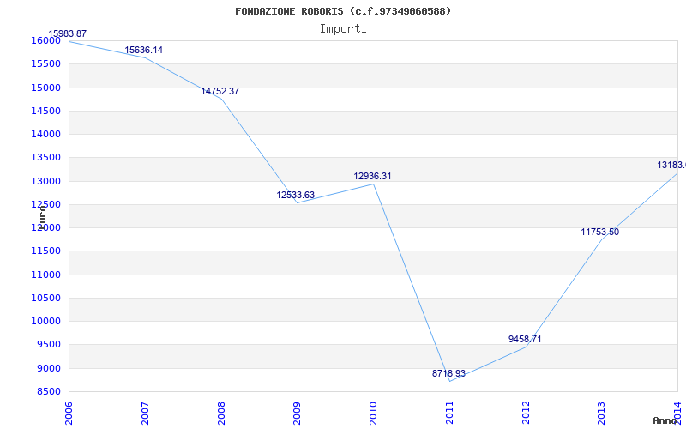This screenshot has height=429, width=686.
Task: Click the y-axis value 10000
Action: (45, 321)
